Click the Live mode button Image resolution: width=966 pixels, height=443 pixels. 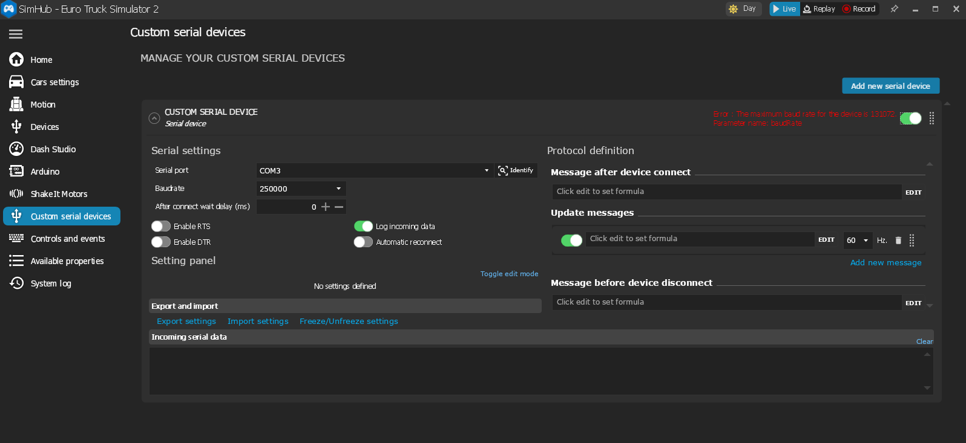point(784,9)
